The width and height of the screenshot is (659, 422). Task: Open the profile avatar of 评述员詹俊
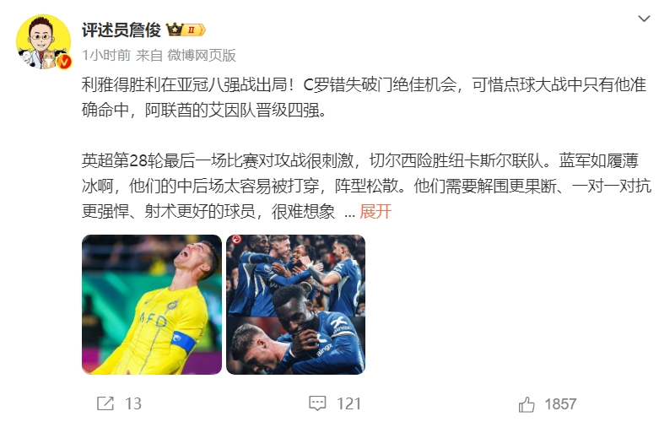tap(44, 41)
